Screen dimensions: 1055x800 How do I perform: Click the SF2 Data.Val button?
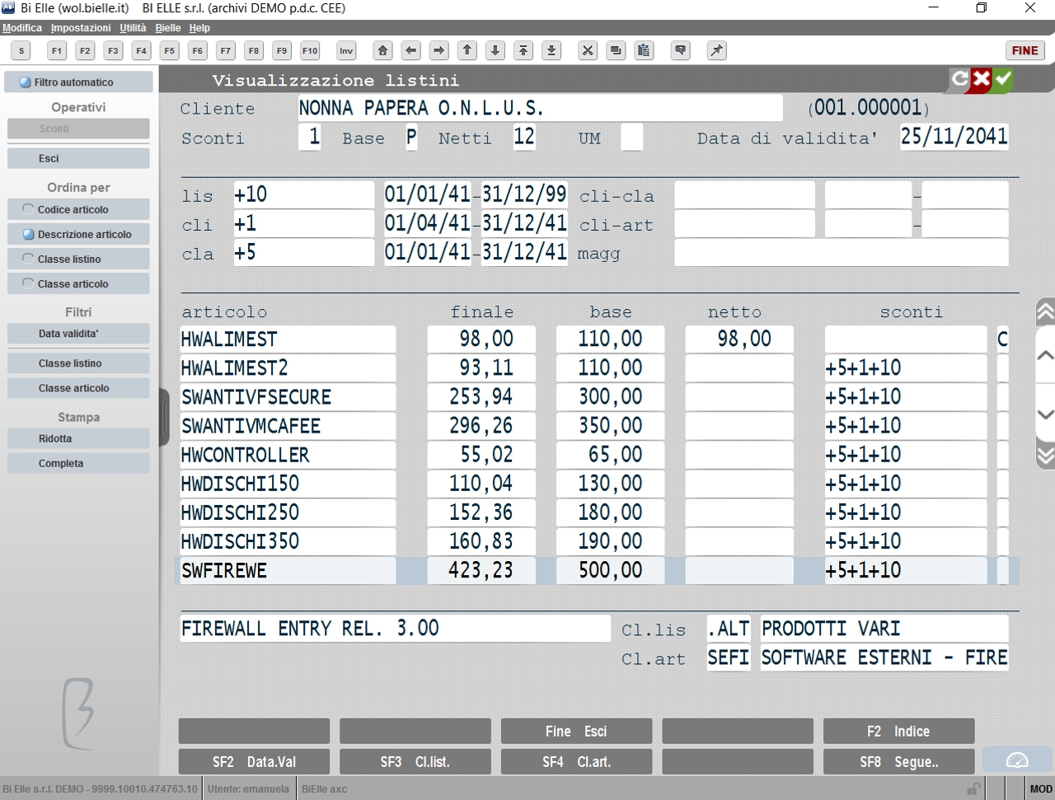click(254, 762)
